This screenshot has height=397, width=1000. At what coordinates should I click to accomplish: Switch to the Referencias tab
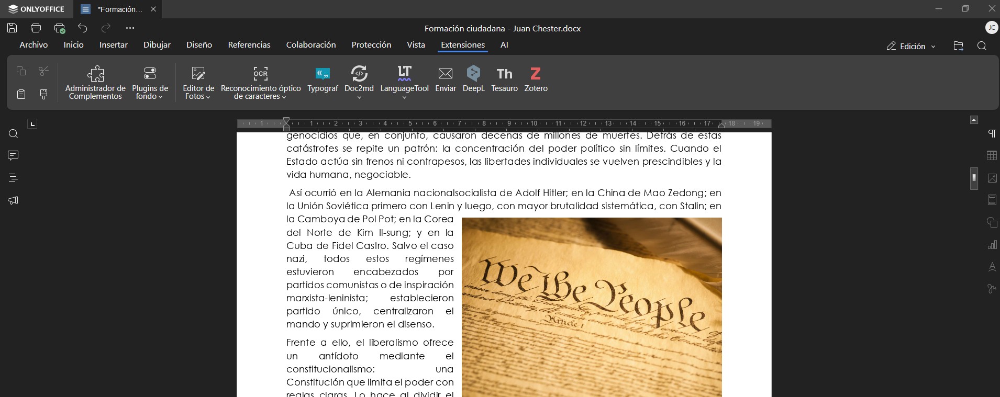pos(249,45)
